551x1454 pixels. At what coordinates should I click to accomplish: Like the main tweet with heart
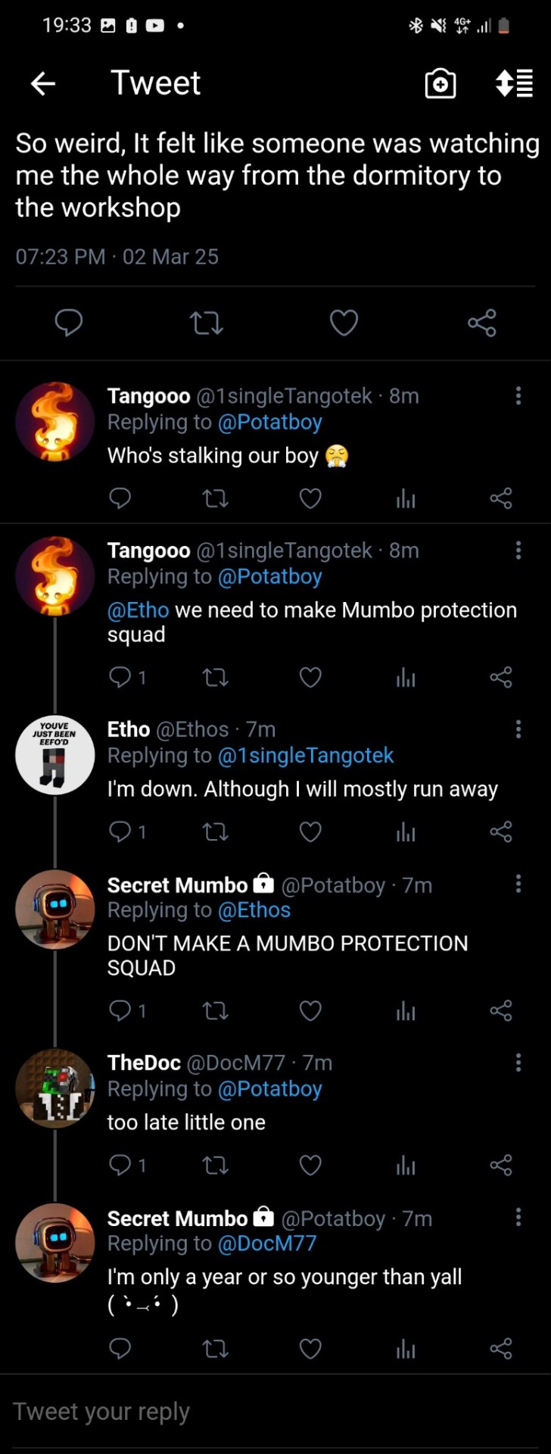tap(344, 323)
